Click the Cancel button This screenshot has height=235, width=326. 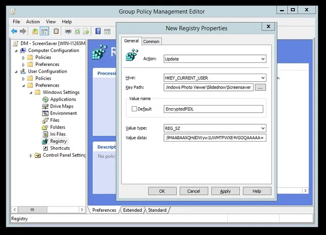tap(194, 191)
